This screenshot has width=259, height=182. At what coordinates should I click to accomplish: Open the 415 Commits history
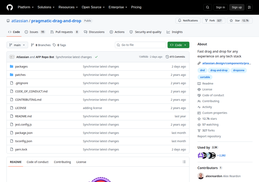pyautogui.click(x=176, y=57)
